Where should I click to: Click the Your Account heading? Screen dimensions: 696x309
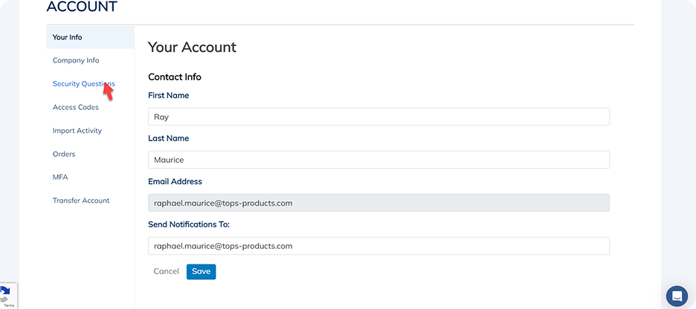(x=192, y=47)
